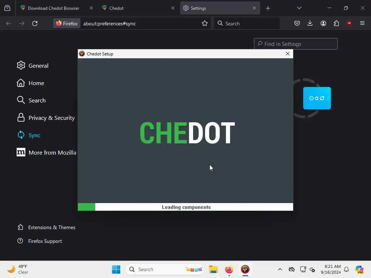Select the Sync settings category
This screenshot has height=278, width=371.
(29, 135)
